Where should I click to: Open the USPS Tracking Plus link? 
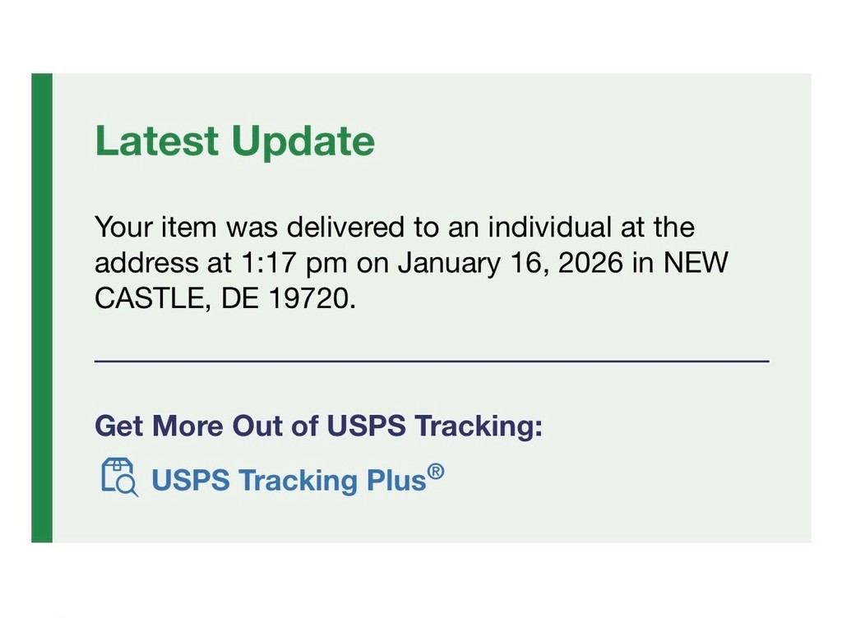coord(288,480)
